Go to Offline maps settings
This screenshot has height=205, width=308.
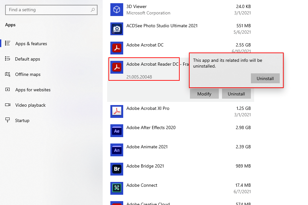(x=28, y=74)
